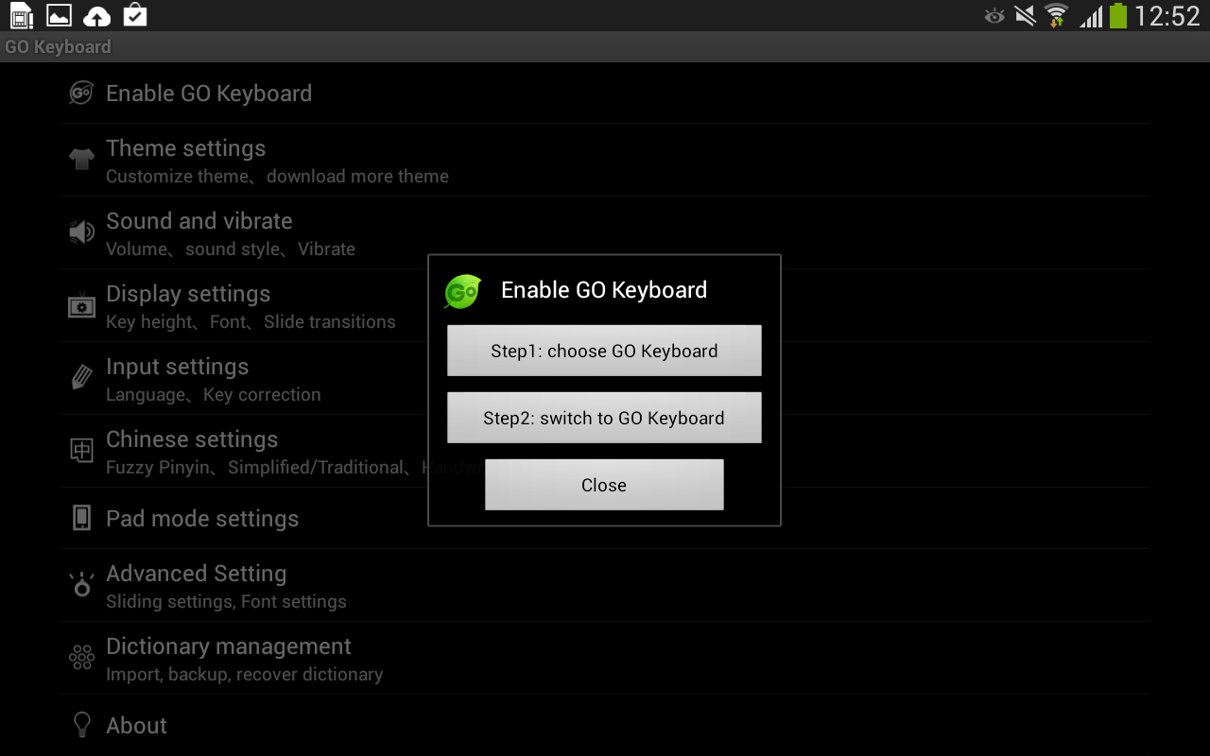The width and height of the screenshot is (1210, 756).
Task: Click the Enable GO Keyboard list icon
Action: 82,93
